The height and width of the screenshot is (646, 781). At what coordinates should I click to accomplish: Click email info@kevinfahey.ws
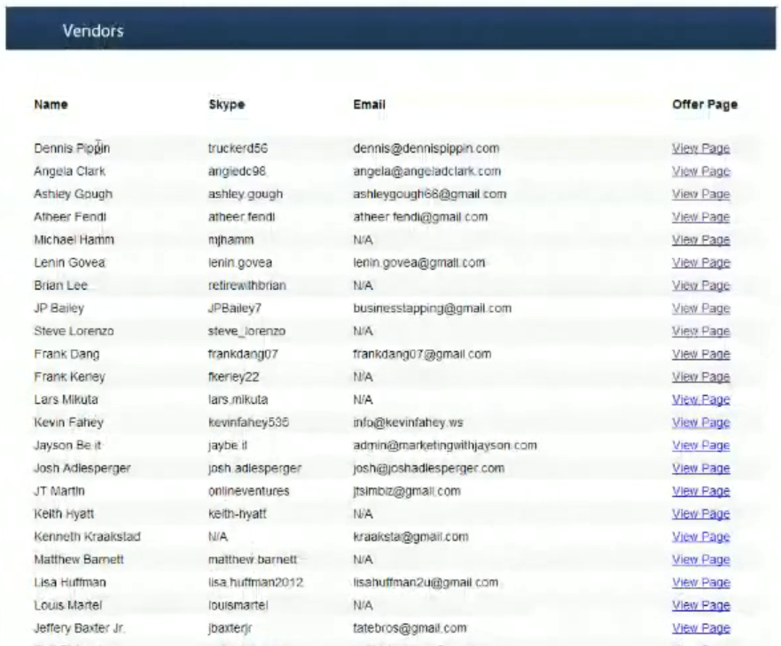point(408,423)
